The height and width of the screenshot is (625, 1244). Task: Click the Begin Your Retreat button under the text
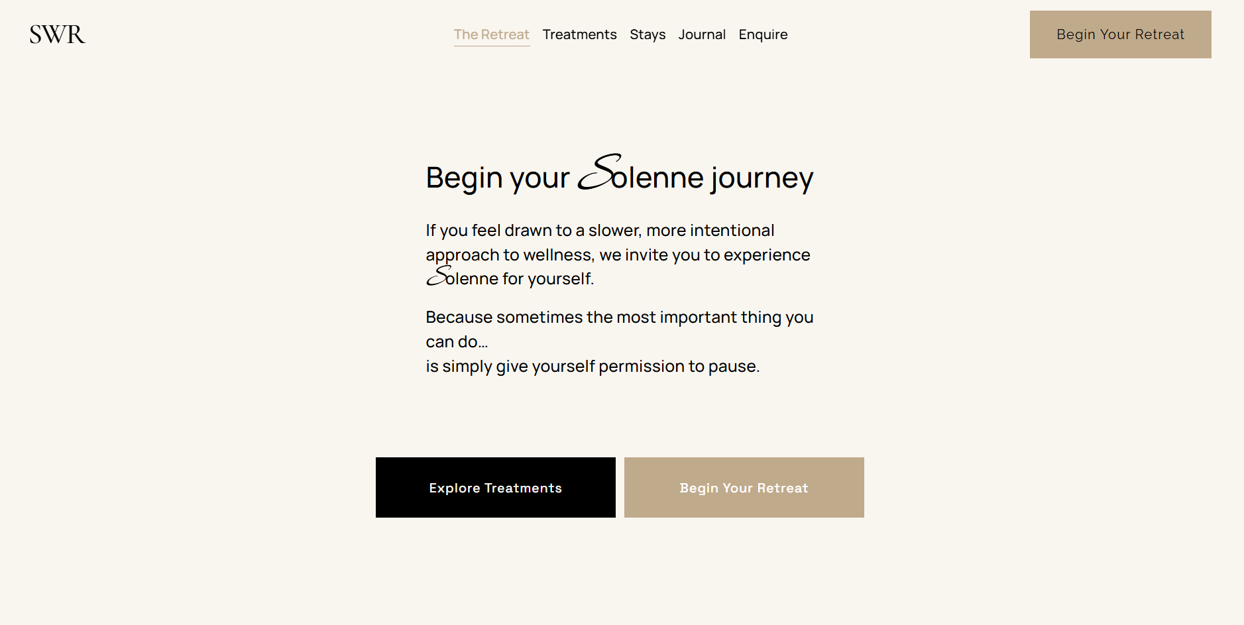tap(744, 488)
